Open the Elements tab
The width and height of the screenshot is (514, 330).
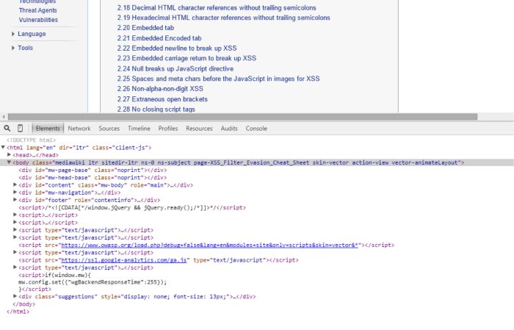pos(48,129)
